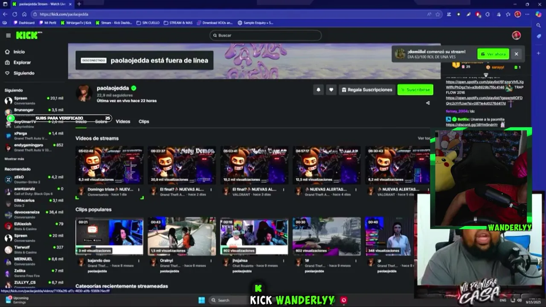
Task: Open browser settings three-dots menu
Action: point(527,14)
